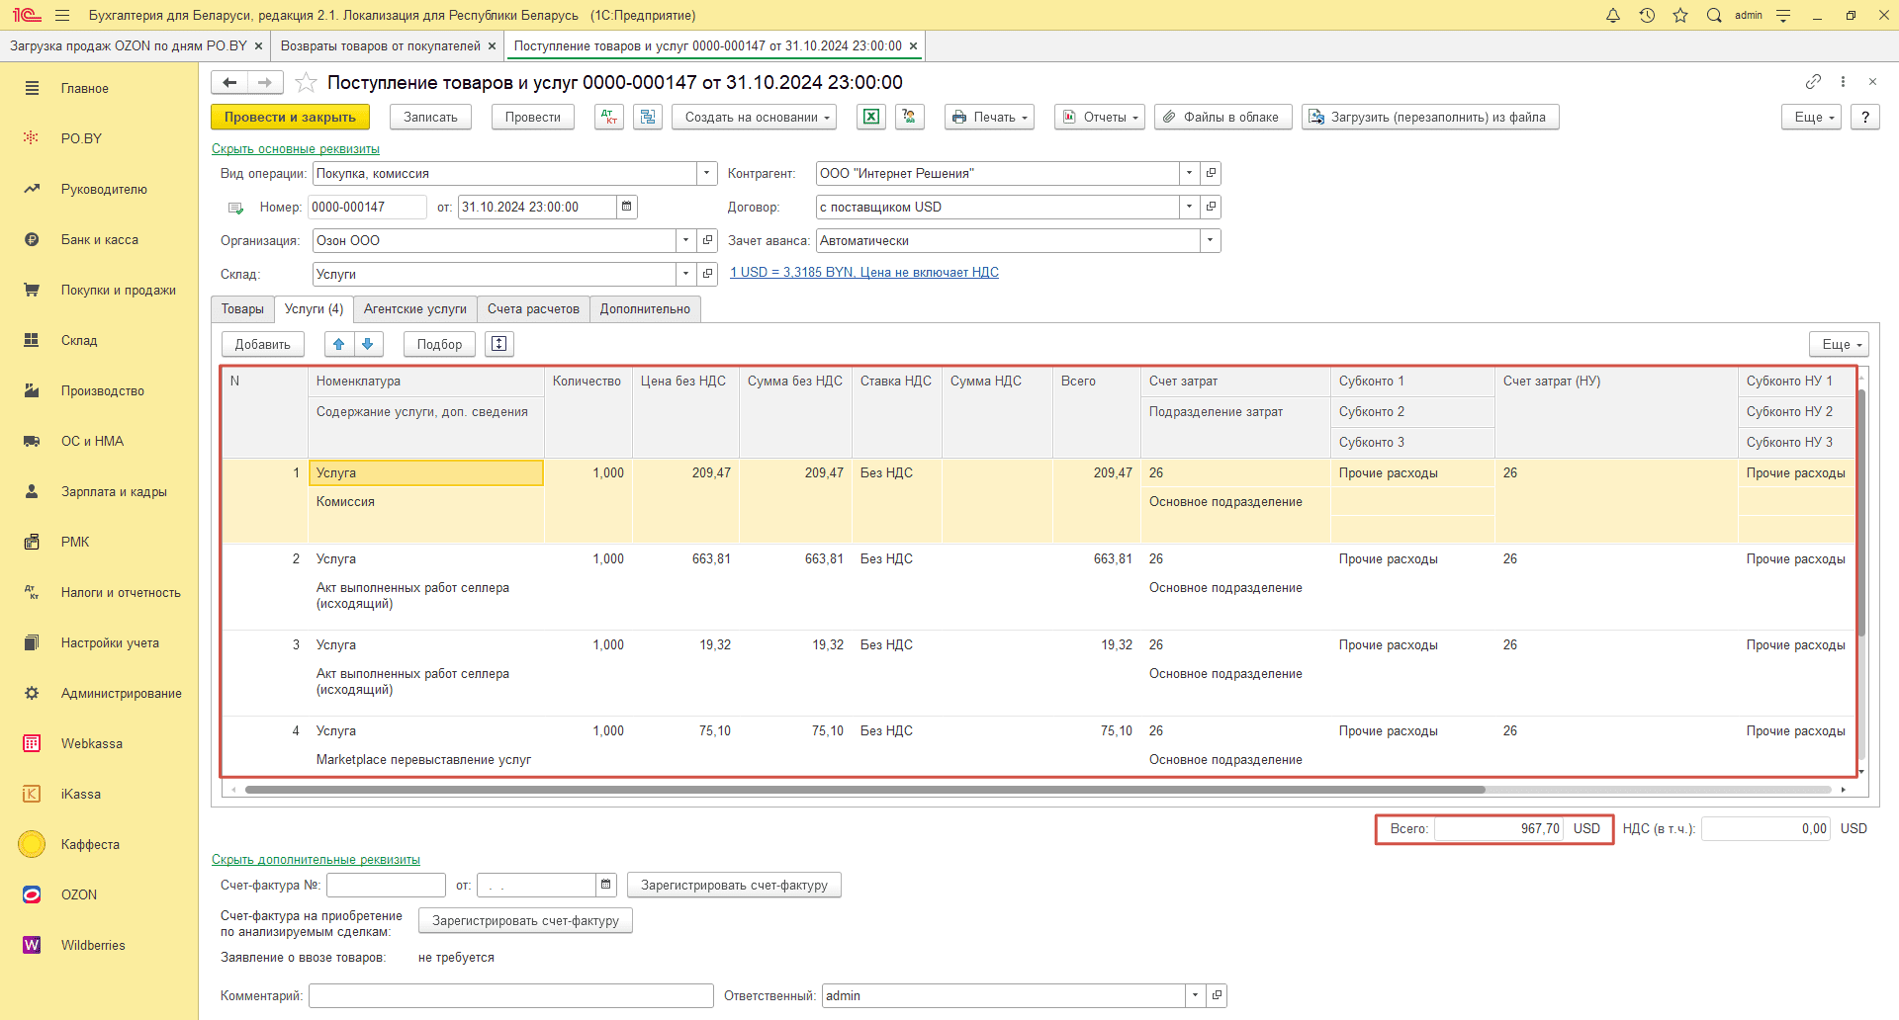Open global search magnifier icon
The height and width of the screenshot is (1020, 1899).
[1714, 15]
